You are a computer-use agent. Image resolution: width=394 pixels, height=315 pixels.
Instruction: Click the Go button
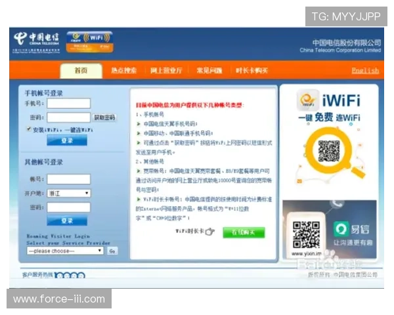point(112,251)
